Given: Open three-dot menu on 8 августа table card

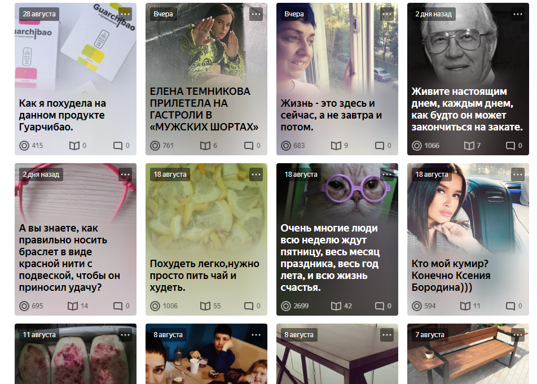Looking at the screenshot, I should [387, 335].
